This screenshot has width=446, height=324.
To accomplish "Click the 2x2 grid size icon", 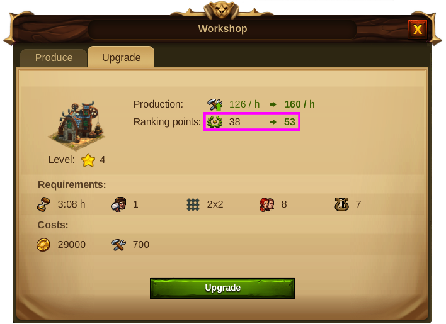I will pos(193,204).
